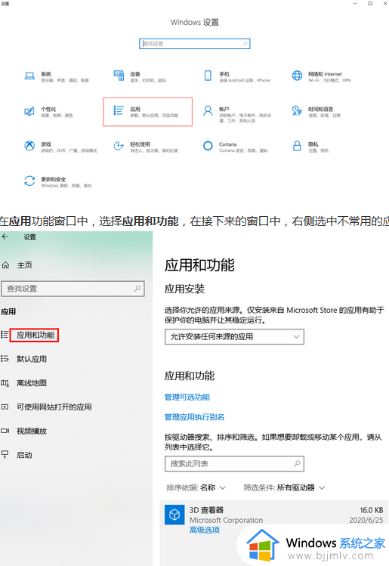The height and width of the screenshot is (566, 389).
Task: Click the magnifier in the 搜索此列表 box
Action: (297, 463)
